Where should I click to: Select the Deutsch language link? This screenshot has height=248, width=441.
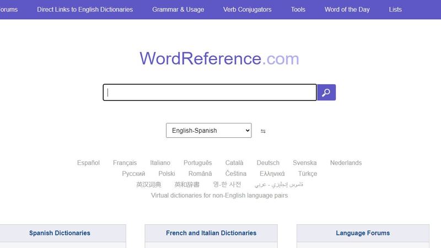click(268, 163)
